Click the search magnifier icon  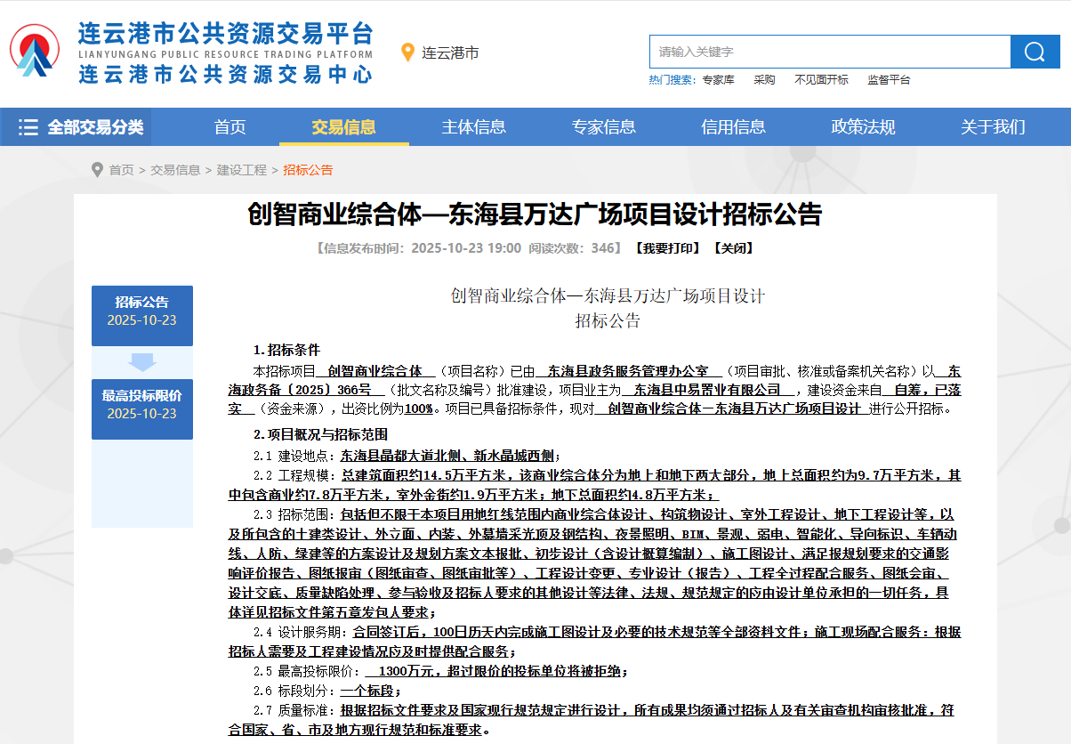pos(1035,52)
